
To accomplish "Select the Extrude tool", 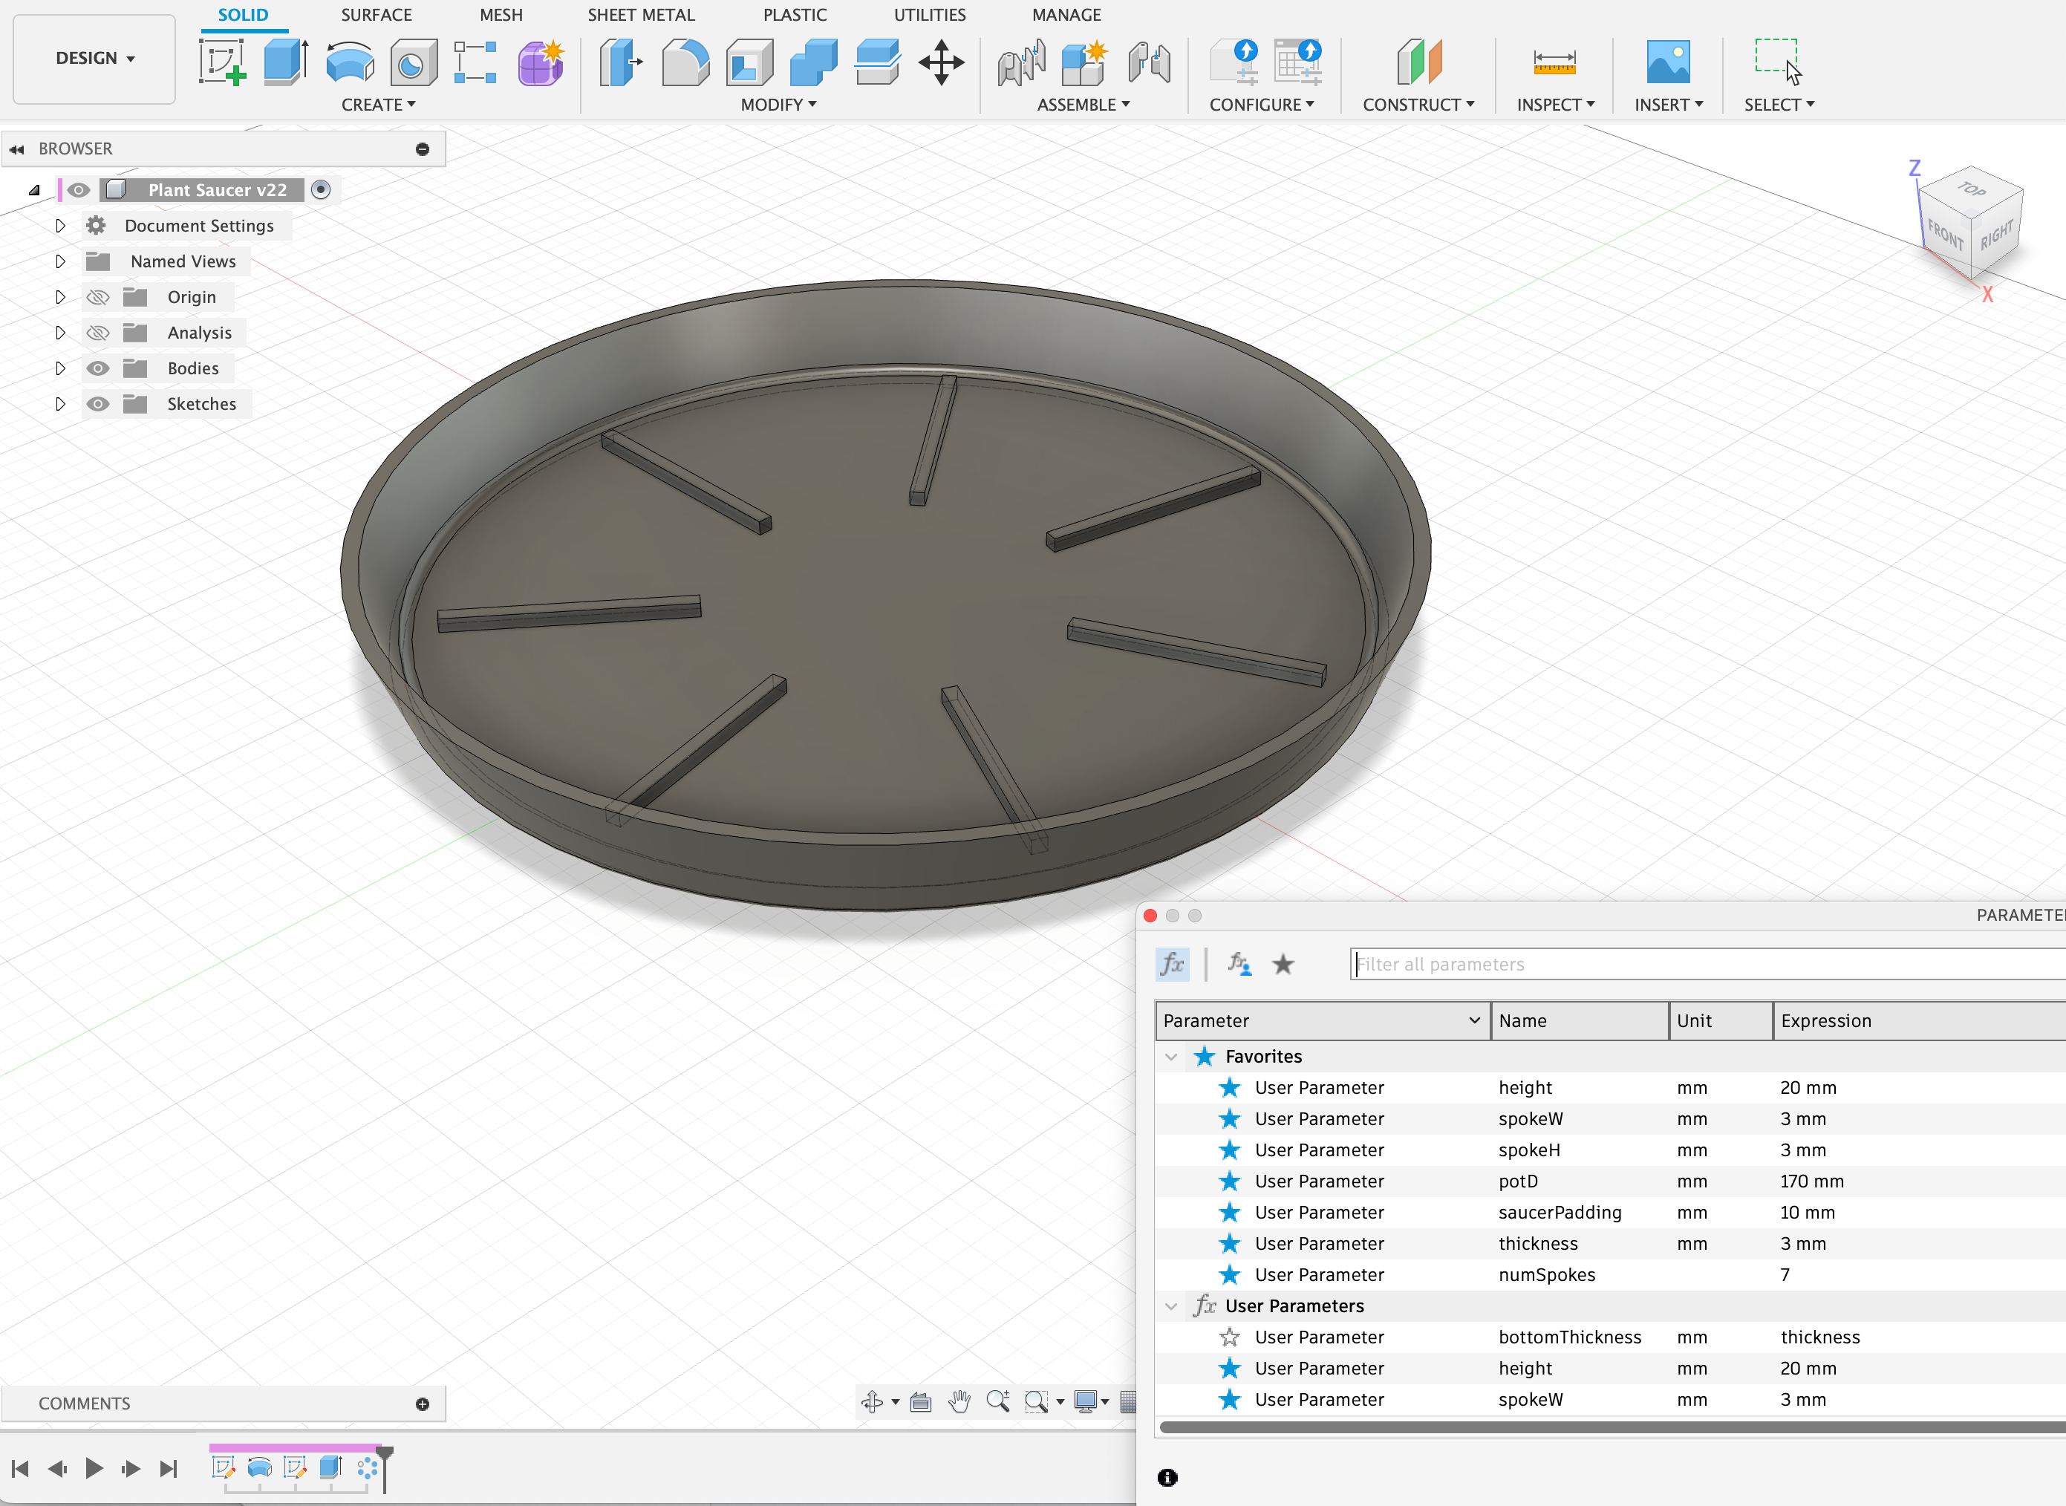I will click(x=285, y=63).
